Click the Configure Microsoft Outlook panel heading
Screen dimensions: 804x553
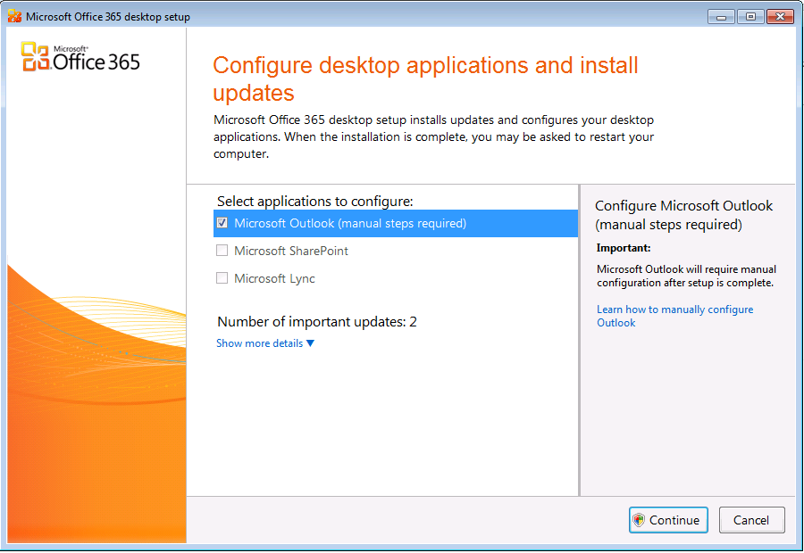tap(683, 215)
